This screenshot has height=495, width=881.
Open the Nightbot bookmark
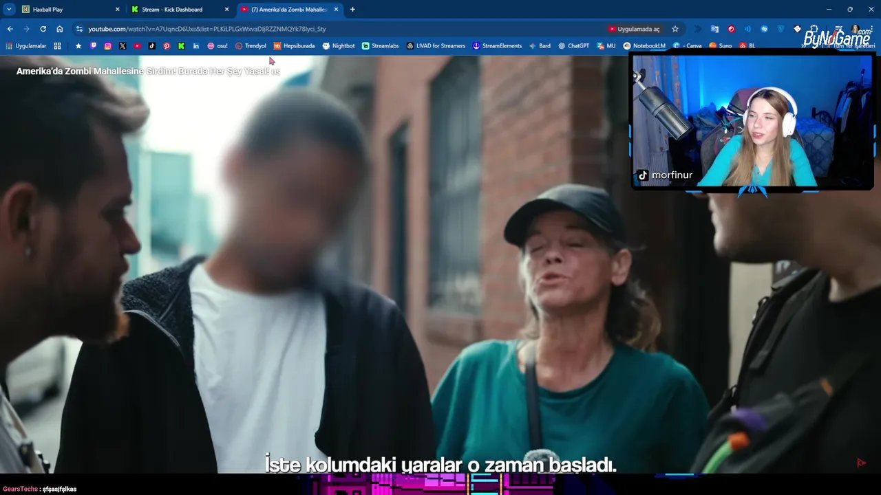pyautogui.click(x=338, y=46)
